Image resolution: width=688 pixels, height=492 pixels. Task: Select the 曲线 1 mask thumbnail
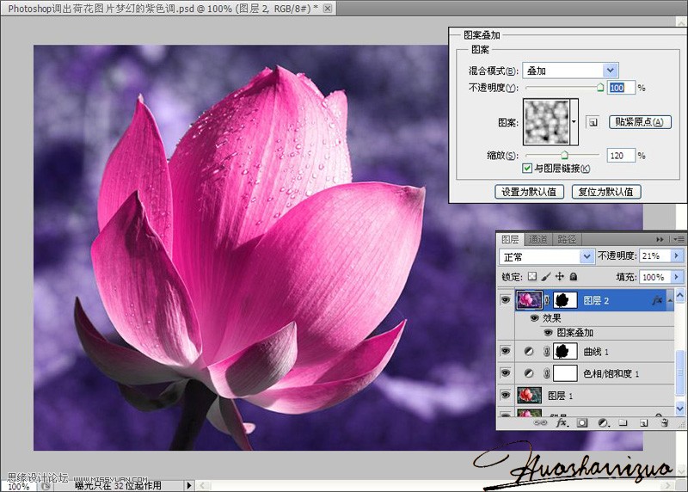pyautogui.click(x=565, y=352)
